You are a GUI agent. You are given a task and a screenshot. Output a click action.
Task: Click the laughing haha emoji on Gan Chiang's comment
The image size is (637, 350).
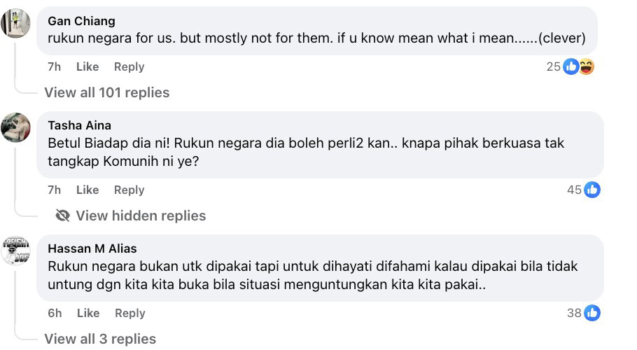586,66
